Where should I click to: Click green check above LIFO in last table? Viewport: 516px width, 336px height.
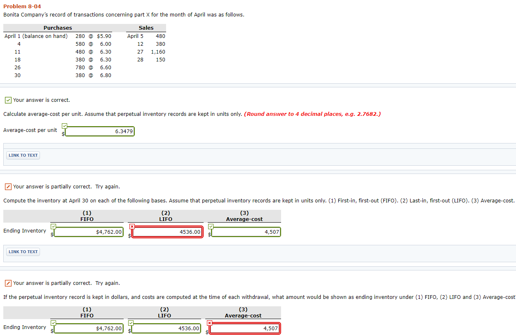pyautogui.click(x=131, y=322)
